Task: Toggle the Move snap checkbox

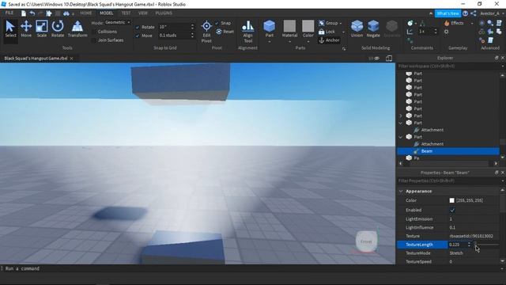Action: 138,36
